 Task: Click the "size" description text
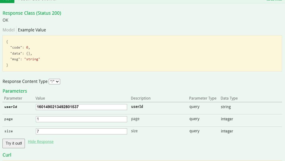[134, 131]
